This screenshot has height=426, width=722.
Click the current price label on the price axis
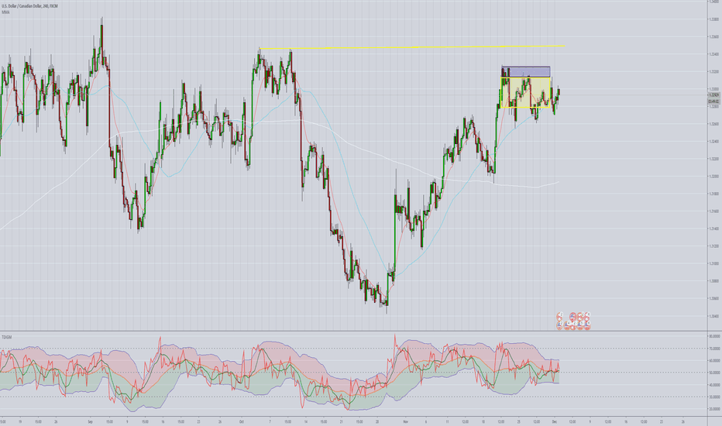pos(714,94)
